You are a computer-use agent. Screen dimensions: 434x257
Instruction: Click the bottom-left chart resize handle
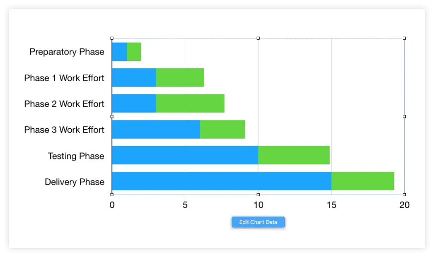click(x=112, y=194)
